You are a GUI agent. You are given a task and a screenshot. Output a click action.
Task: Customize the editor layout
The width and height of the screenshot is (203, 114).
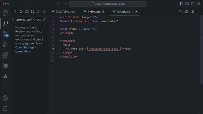[199, 4]
